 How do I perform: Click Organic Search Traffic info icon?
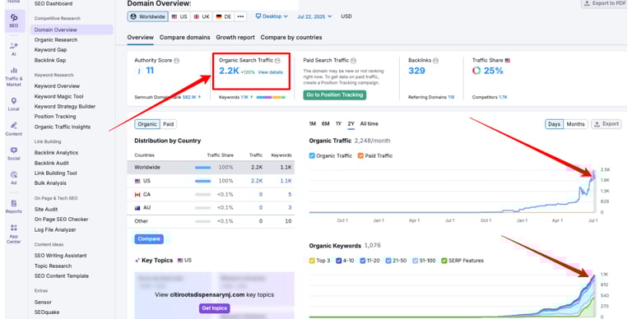(x=277, y=60)
